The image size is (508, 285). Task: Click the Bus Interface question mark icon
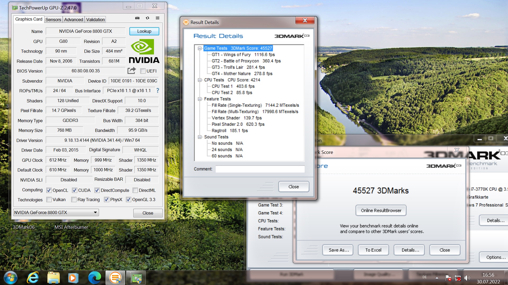[158, 91]
